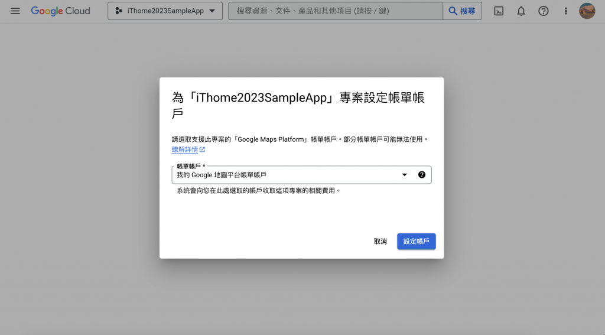Click 取消 to cancel the dialog
The image size is (605, 335).
pos(380,241)
